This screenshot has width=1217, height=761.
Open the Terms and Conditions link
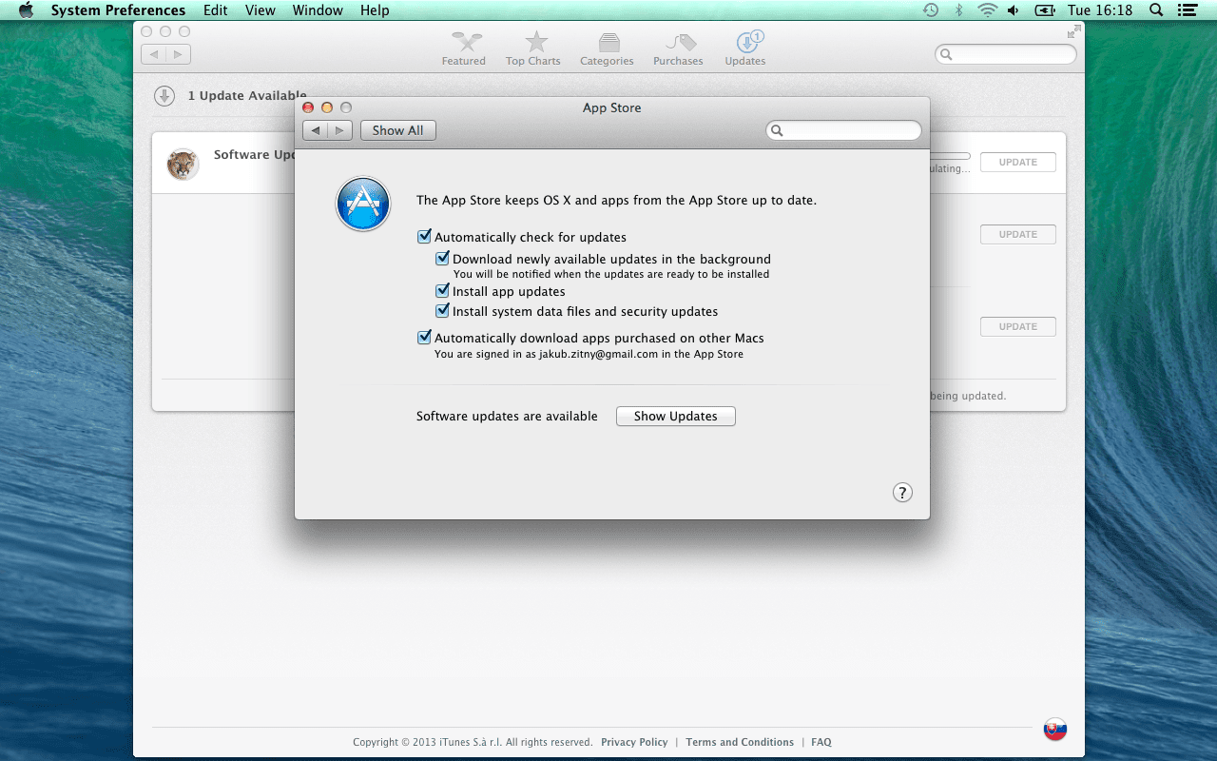tap(740, 742)
